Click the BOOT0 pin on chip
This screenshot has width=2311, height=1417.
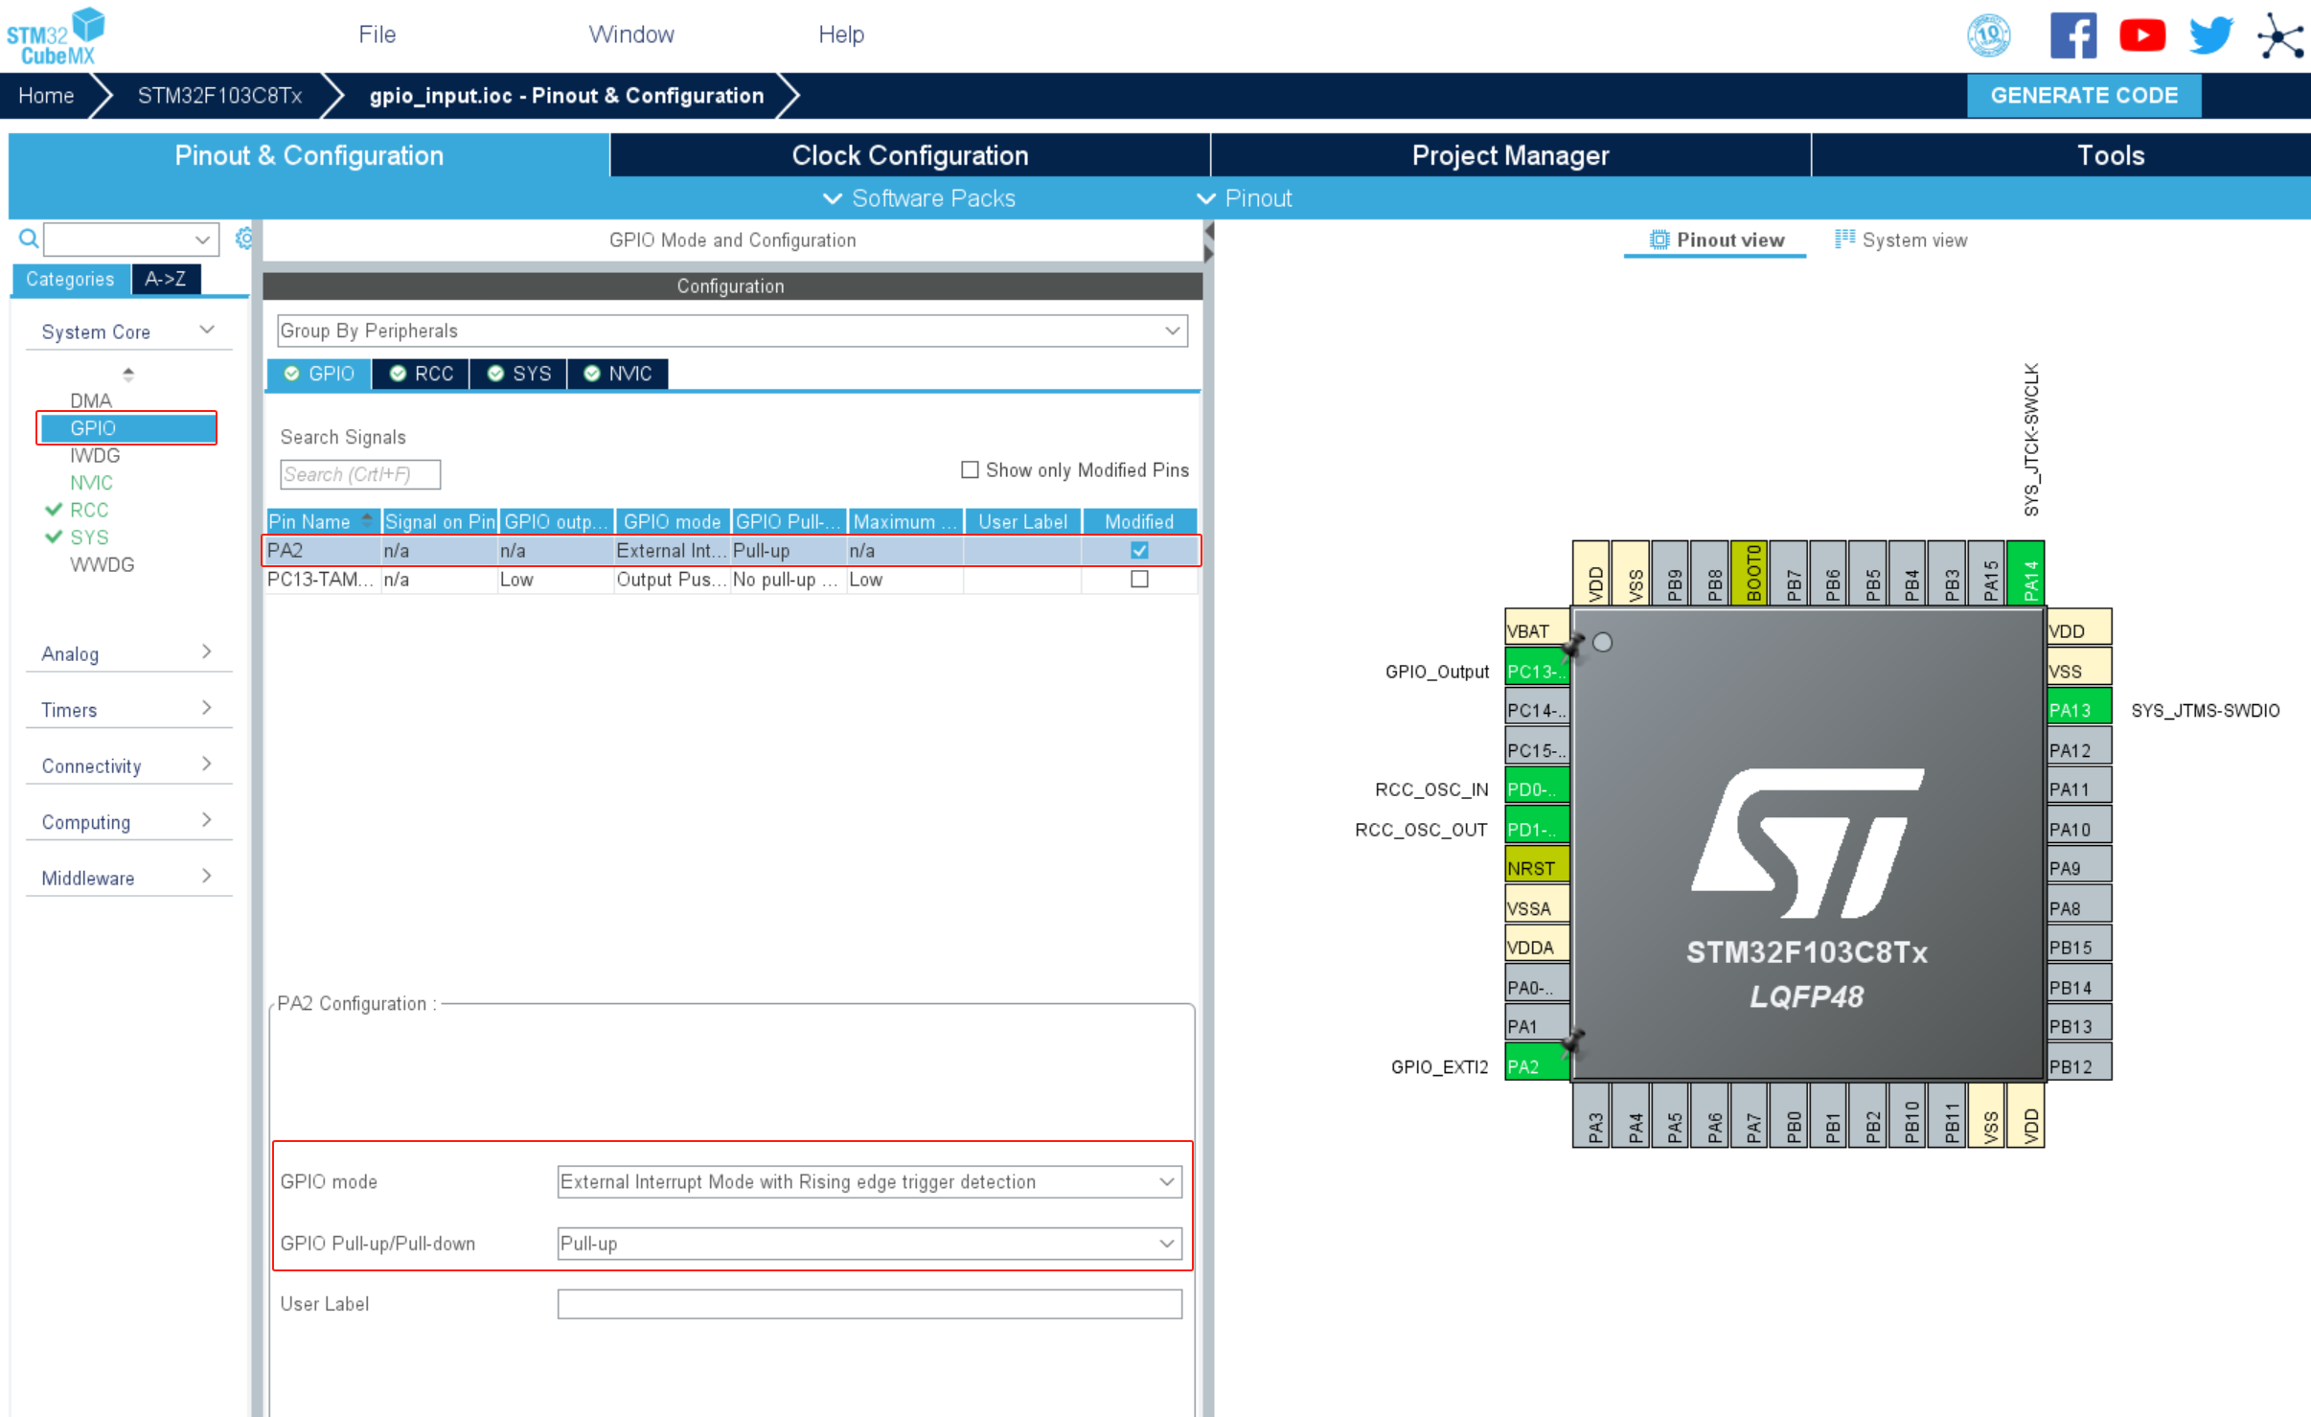(x=1750, y=573)
